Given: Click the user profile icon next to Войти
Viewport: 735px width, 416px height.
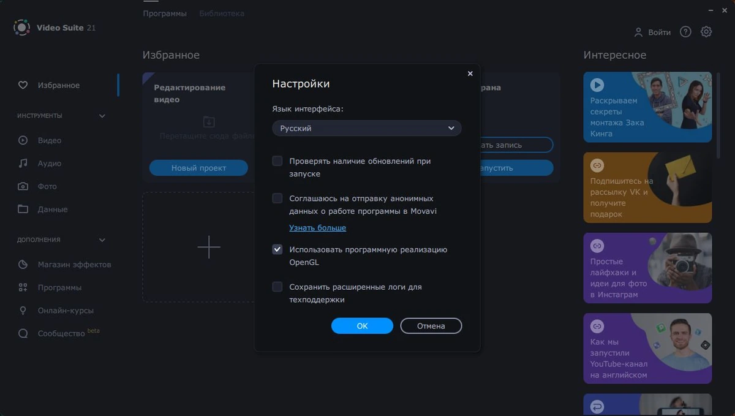Looking at the screenshot, I should click(638, 32).
